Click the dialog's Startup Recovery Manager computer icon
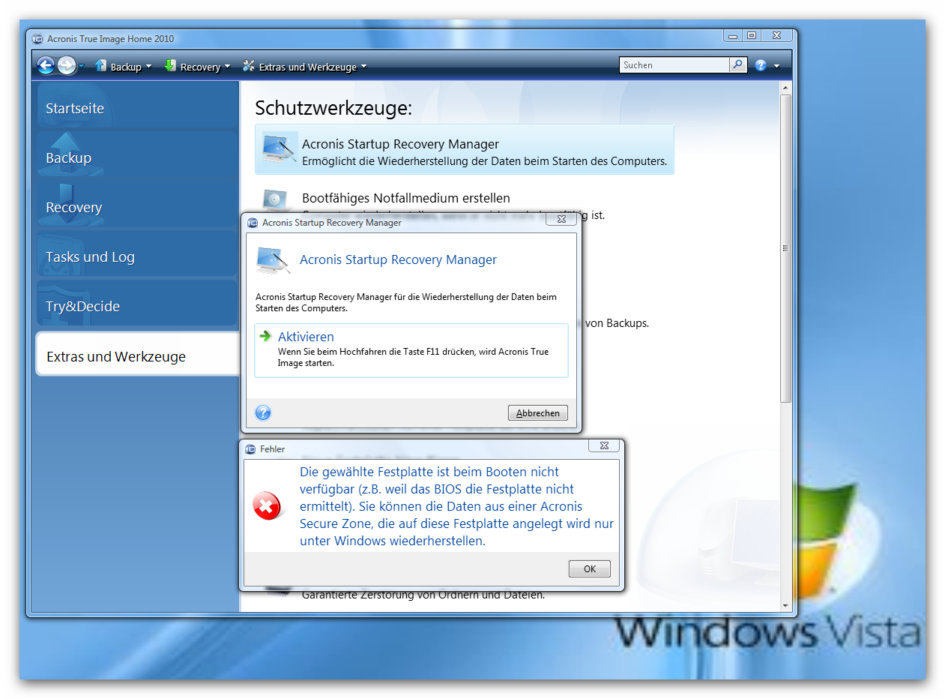Image resolution: width=945 pixels, height=699 pixels. (273, 259)
